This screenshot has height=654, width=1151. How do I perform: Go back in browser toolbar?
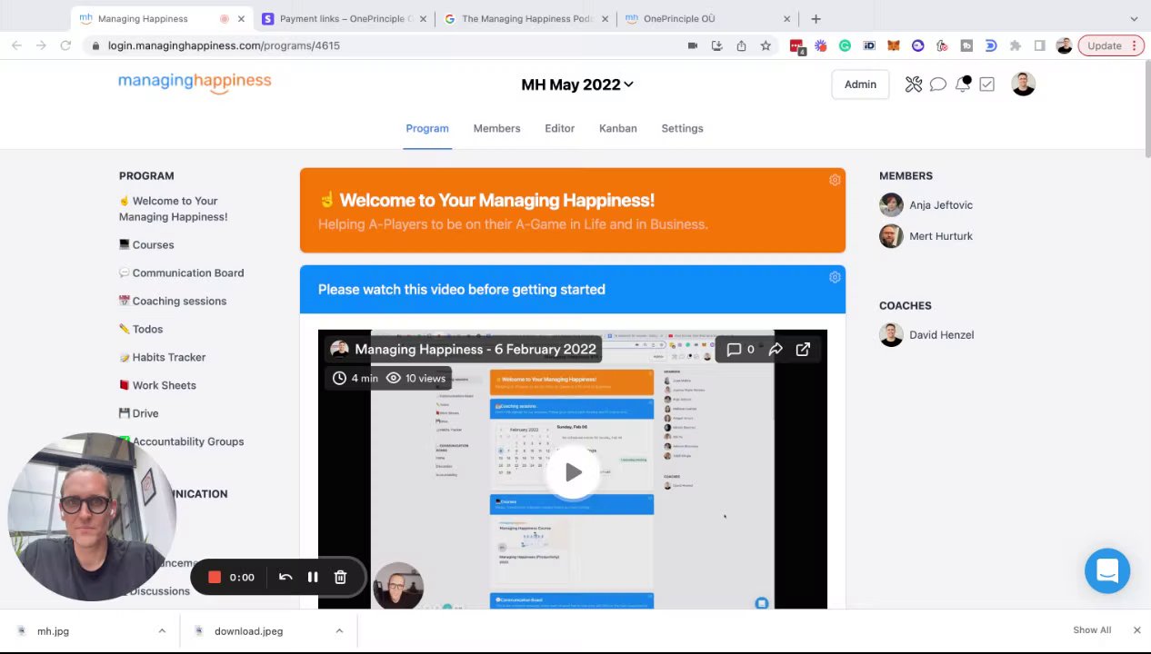point(16,45)
